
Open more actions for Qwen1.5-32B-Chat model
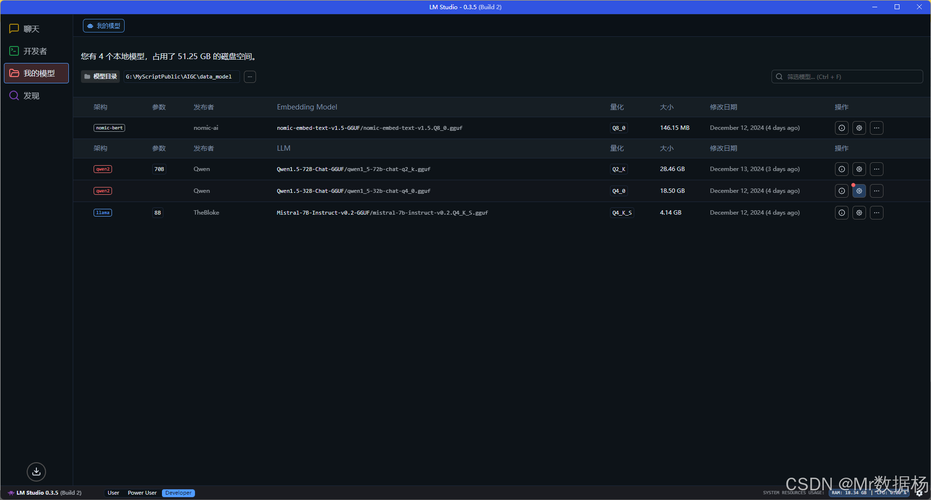click(877, 191)
